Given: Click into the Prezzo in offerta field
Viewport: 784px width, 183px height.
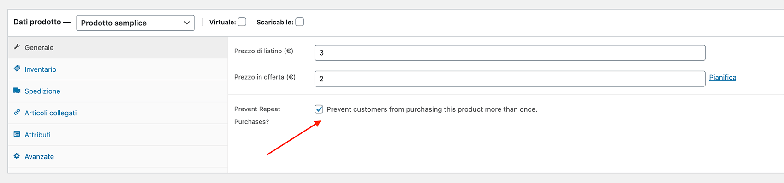Looking at the screenshot, I should (510, 79).
